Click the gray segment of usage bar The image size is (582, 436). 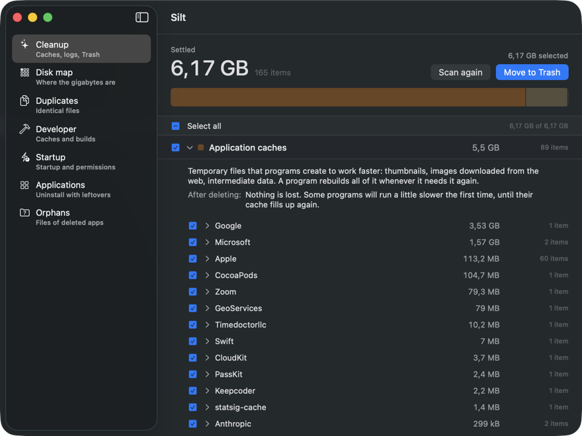(x=547, y=97)
